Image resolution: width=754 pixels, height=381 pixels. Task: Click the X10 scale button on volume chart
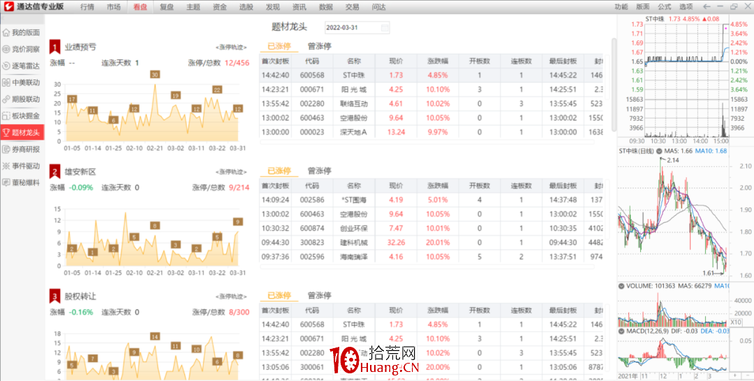(x=736, y=322)
